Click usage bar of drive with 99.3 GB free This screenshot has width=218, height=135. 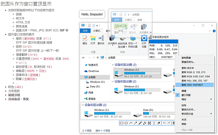click(142, 73)
